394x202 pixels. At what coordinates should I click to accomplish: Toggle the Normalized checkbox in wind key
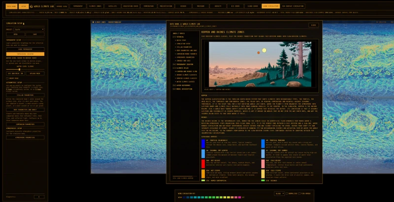click(x=287, y=194)
